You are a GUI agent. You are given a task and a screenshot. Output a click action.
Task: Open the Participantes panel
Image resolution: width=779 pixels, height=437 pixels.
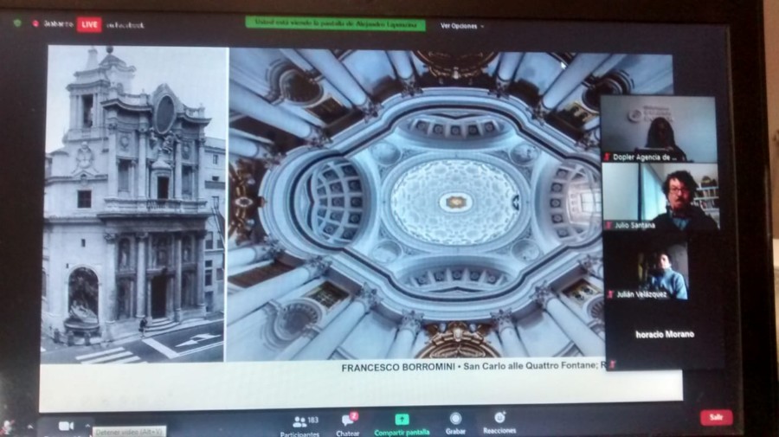pos(299,427)
